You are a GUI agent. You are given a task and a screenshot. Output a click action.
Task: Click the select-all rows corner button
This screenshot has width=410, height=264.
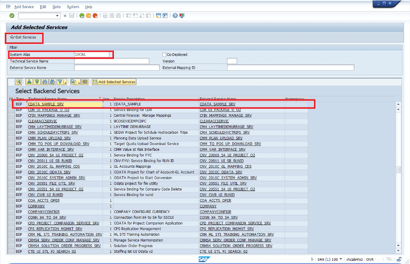(x=11, y=99)
